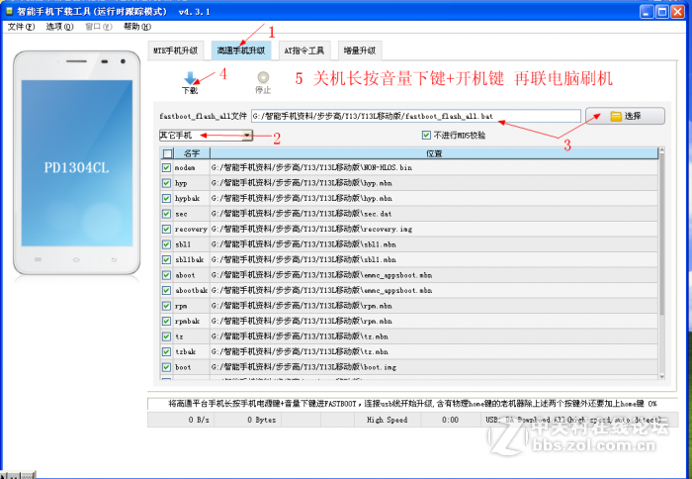Click the 0:00 elapsed time status field

click(x=450, y=420)
